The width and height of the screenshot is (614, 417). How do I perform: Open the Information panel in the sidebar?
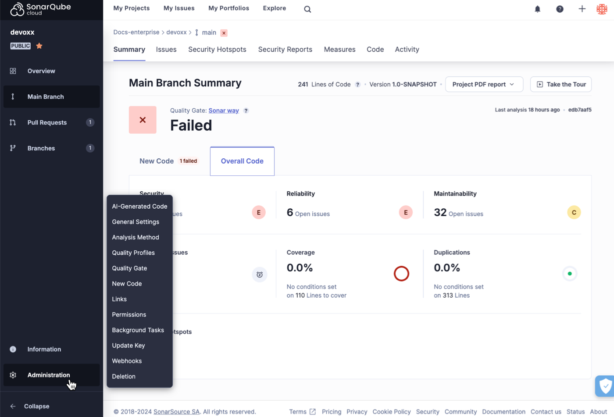point(44,349)
